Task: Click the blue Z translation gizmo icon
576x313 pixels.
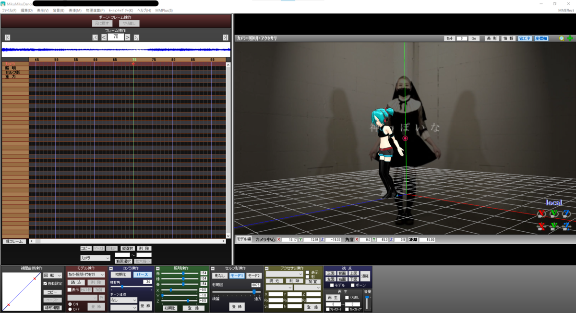Action: (566, 225)
